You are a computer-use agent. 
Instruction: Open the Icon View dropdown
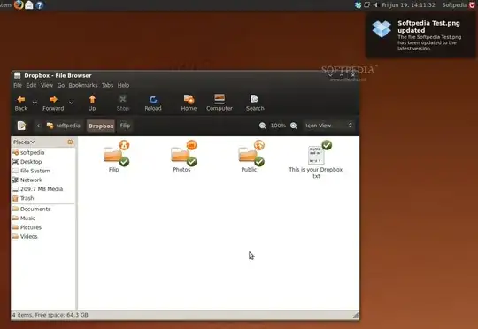pyautogui.click(x=328, y=126)
